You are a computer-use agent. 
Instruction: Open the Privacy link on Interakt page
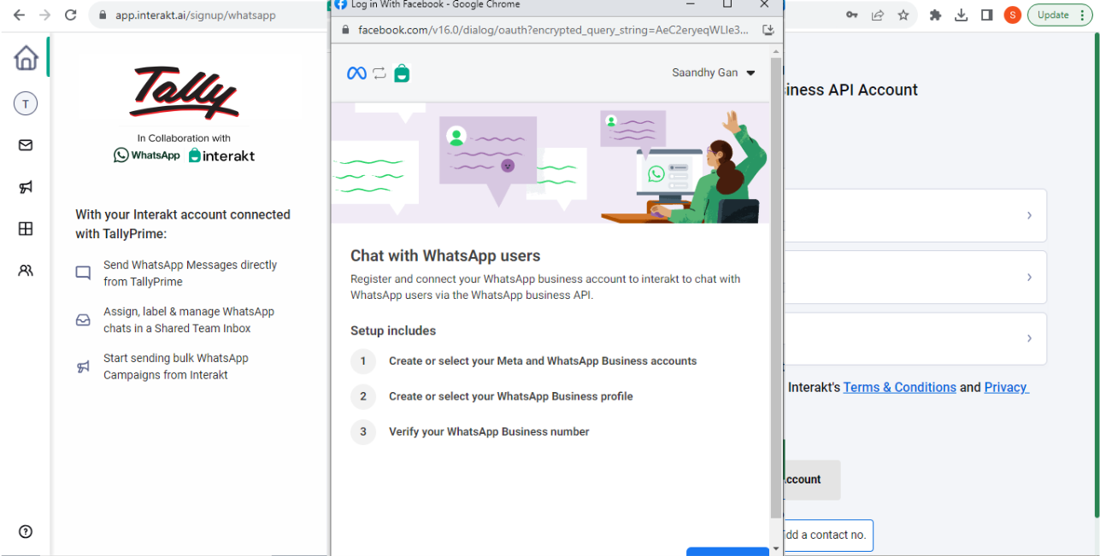coord(1007,387)
